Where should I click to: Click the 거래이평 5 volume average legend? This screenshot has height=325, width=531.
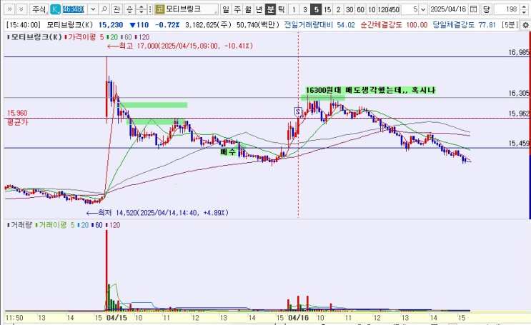(55, 225)
